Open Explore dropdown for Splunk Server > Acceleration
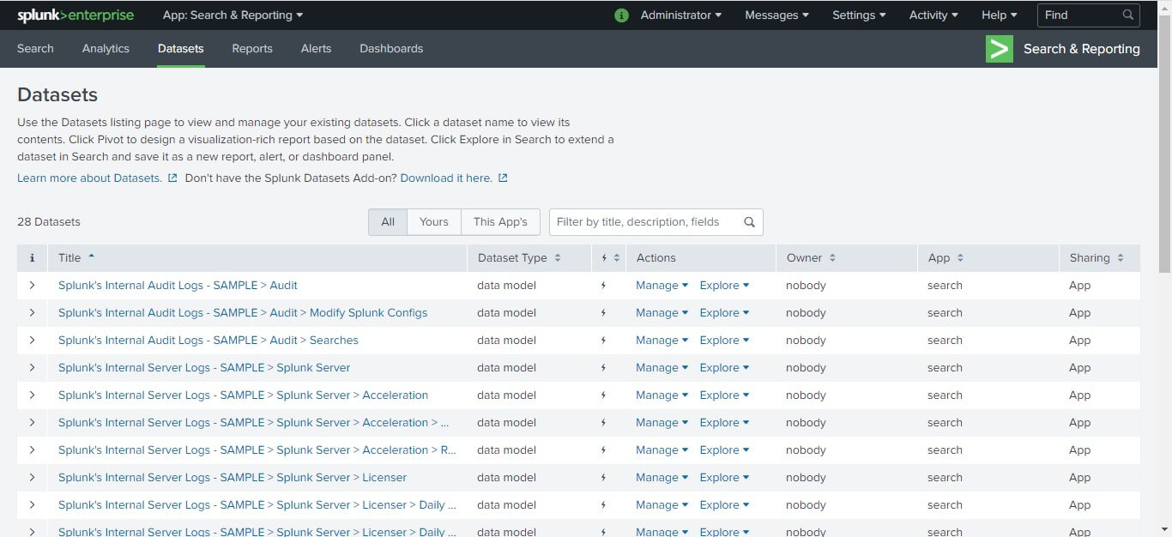The width and height of the screenshot is (1172, 537). coord(724,395)
